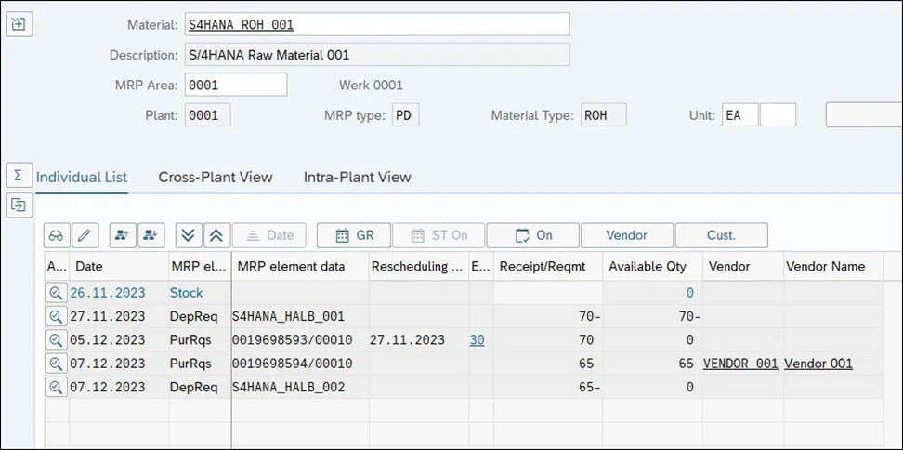
Task: Click the Stock element text
Action: pos(186,293)
